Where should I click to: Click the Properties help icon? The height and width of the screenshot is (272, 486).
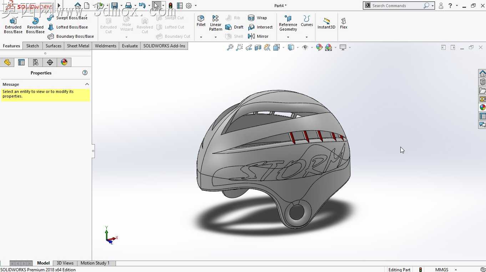tap(85, 73)
